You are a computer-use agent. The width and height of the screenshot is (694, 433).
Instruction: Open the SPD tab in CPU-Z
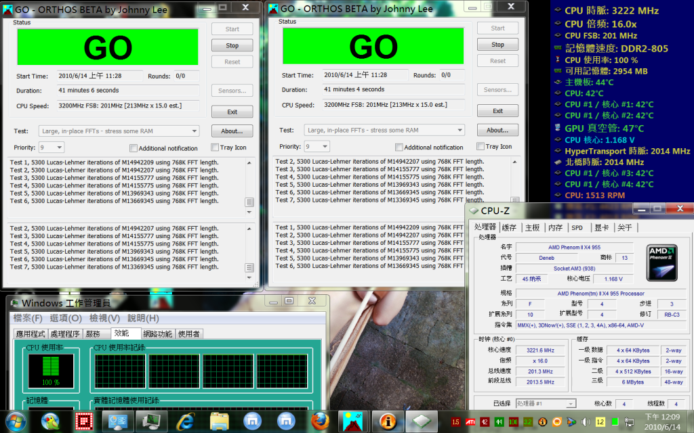[x=577, y=227]
